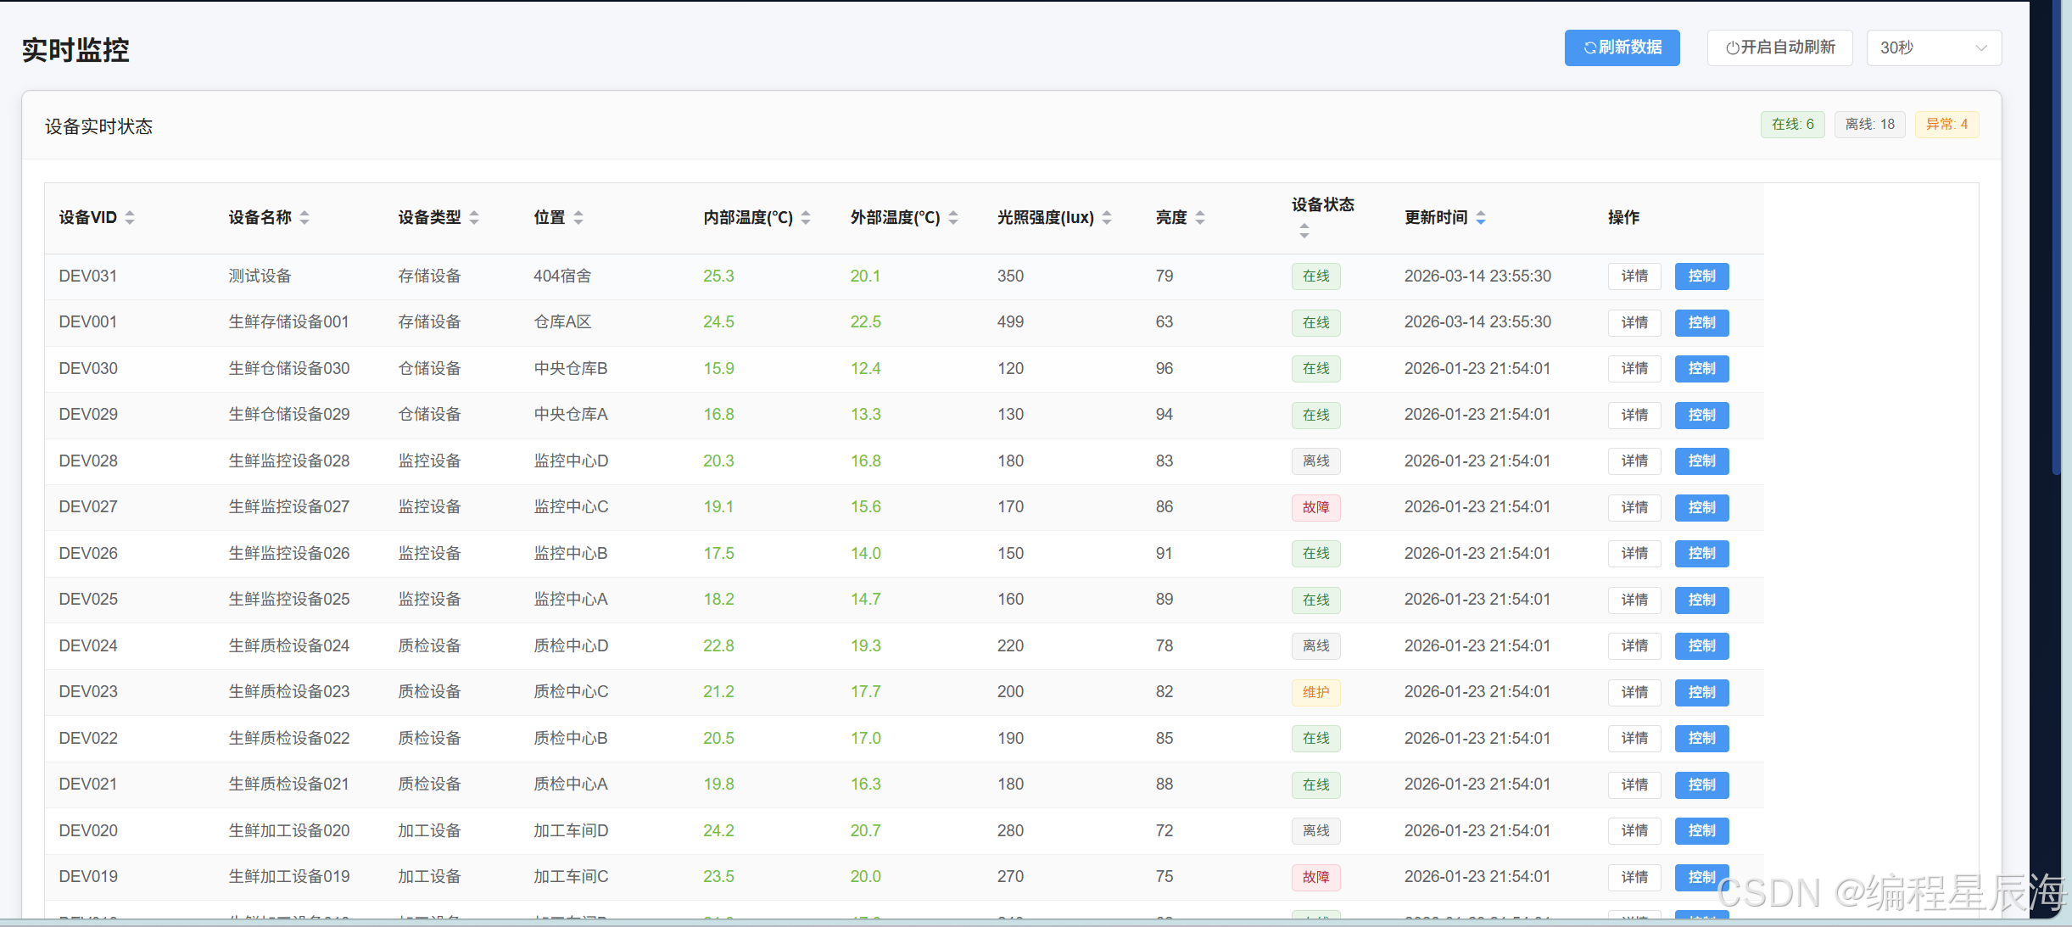Open the 30秒 interval dropdown
2072x927 pixels.
point(1933,47)
